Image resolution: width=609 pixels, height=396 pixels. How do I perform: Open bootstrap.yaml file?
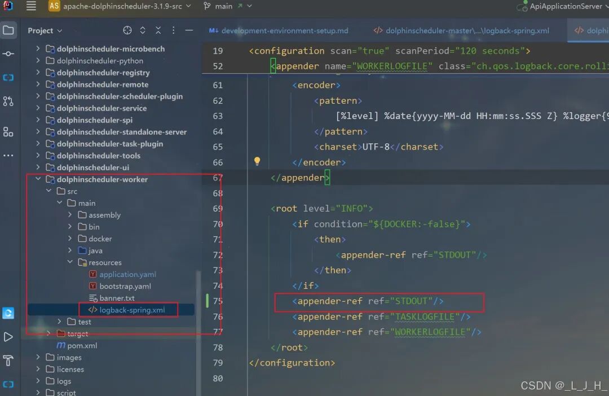point(125,287)
